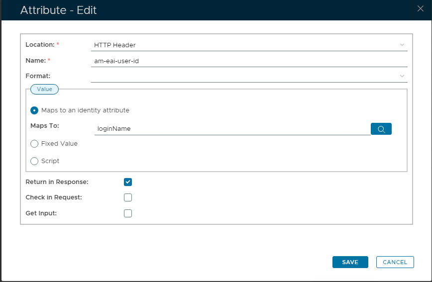Close the Attribute - Edit dialog with X
Image resolution: width=432 pixels, height=282 pixels.
click(x=420, y=8)
